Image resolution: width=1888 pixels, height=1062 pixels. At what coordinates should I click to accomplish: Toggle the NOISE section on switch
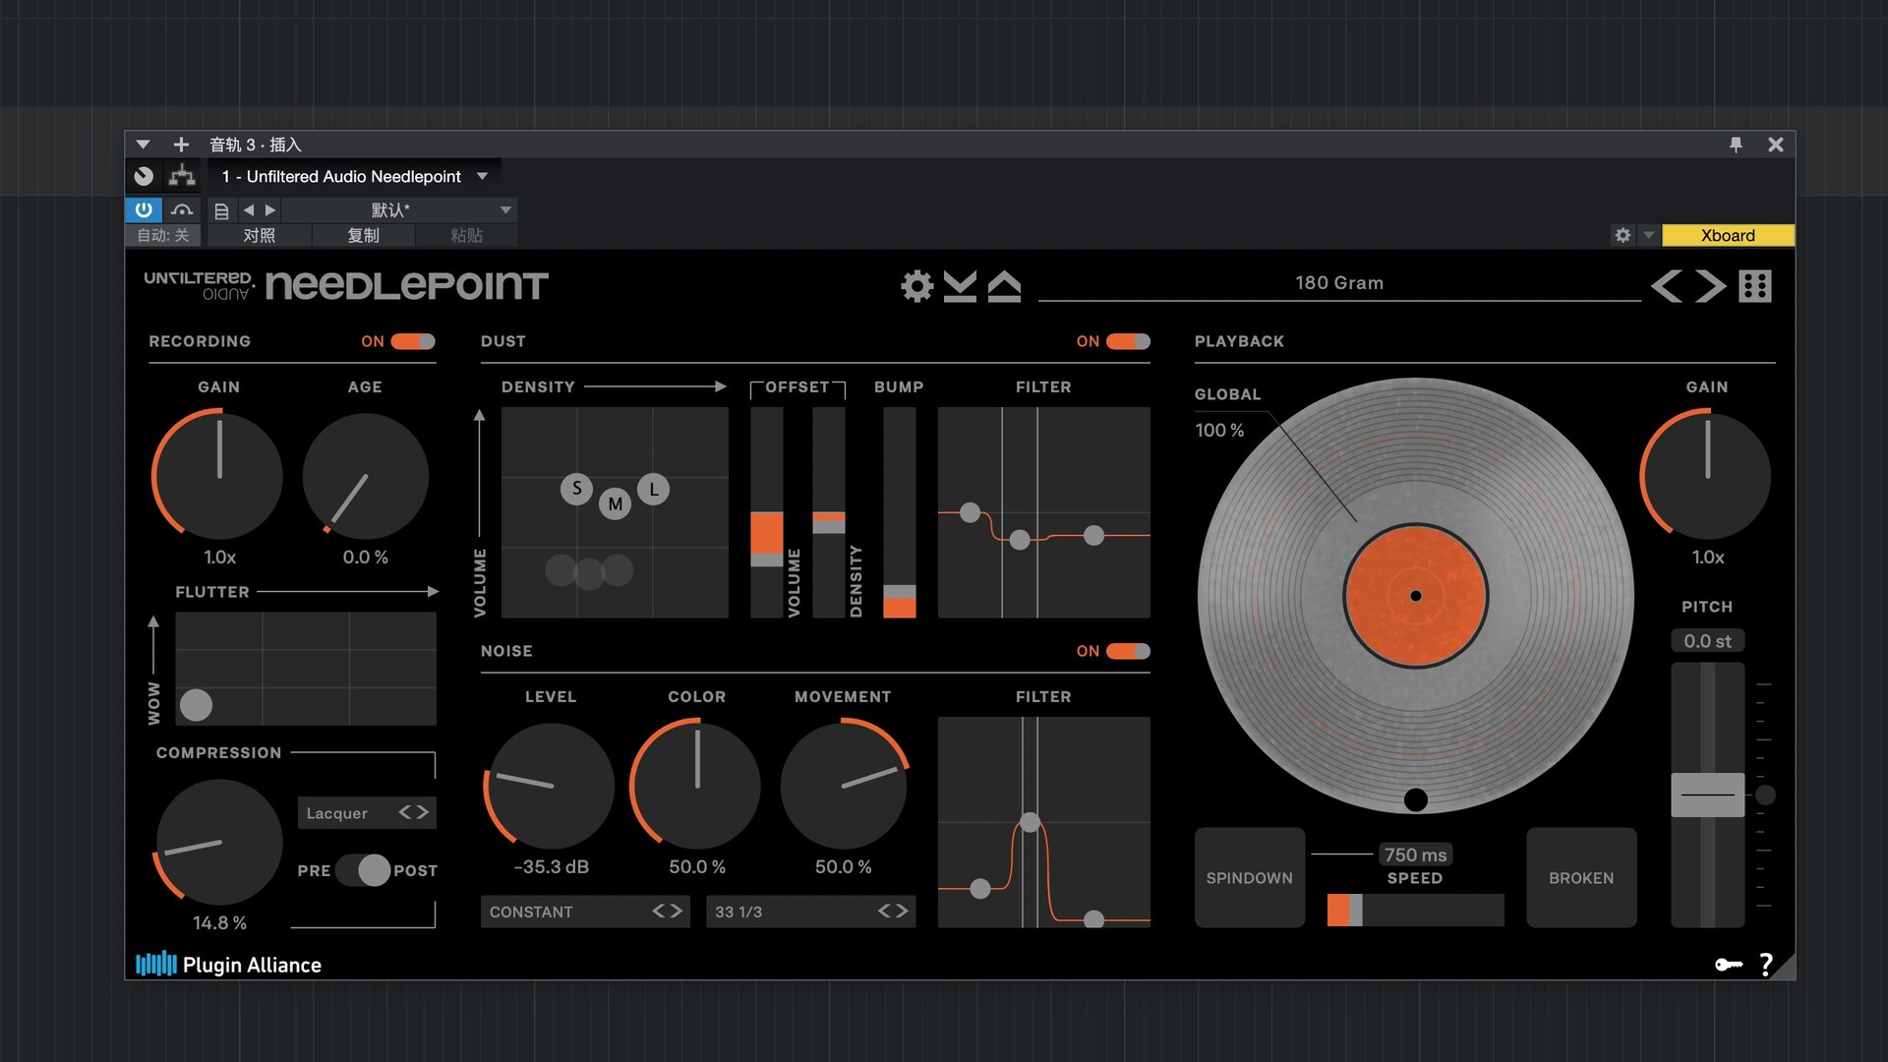pos(1128,651)
